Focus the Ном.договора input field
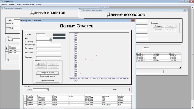This screenshot has height=109, width=194. 49,45
